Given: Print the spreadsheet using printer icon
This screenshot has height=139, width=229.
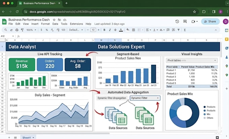Looking at the screenshot, I should tap(17, 30).
